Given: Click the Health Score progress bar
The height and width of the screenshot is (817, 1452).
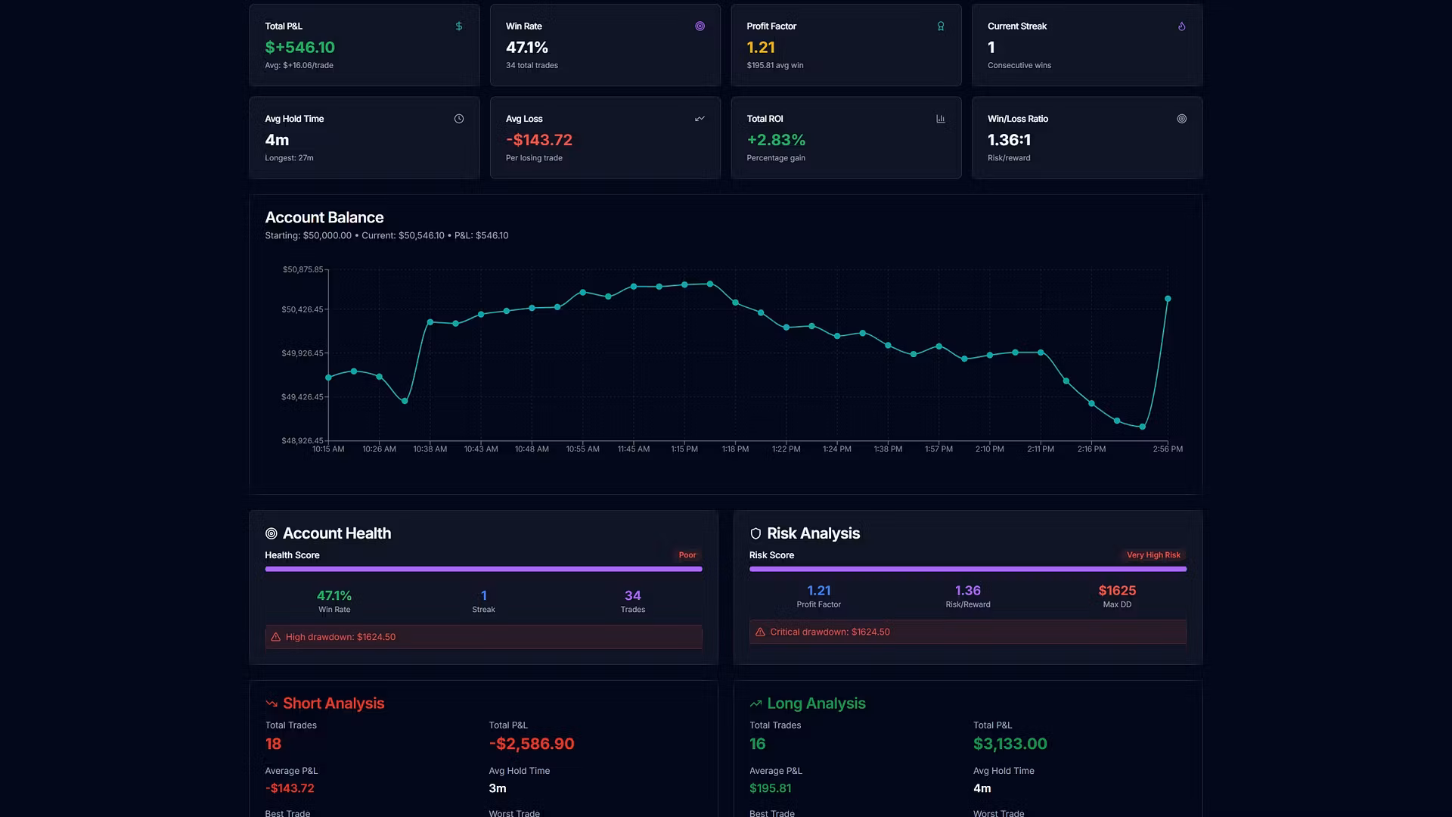Looking at the screenshot, I should [483, 569].
